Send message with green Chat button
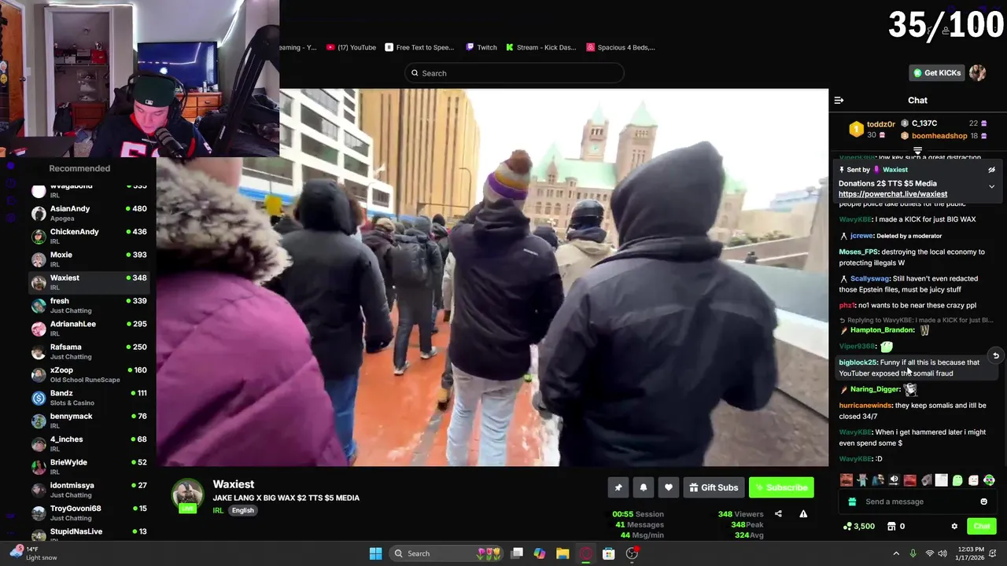Viewport: 1007px width, 566px height. (982, 527)
